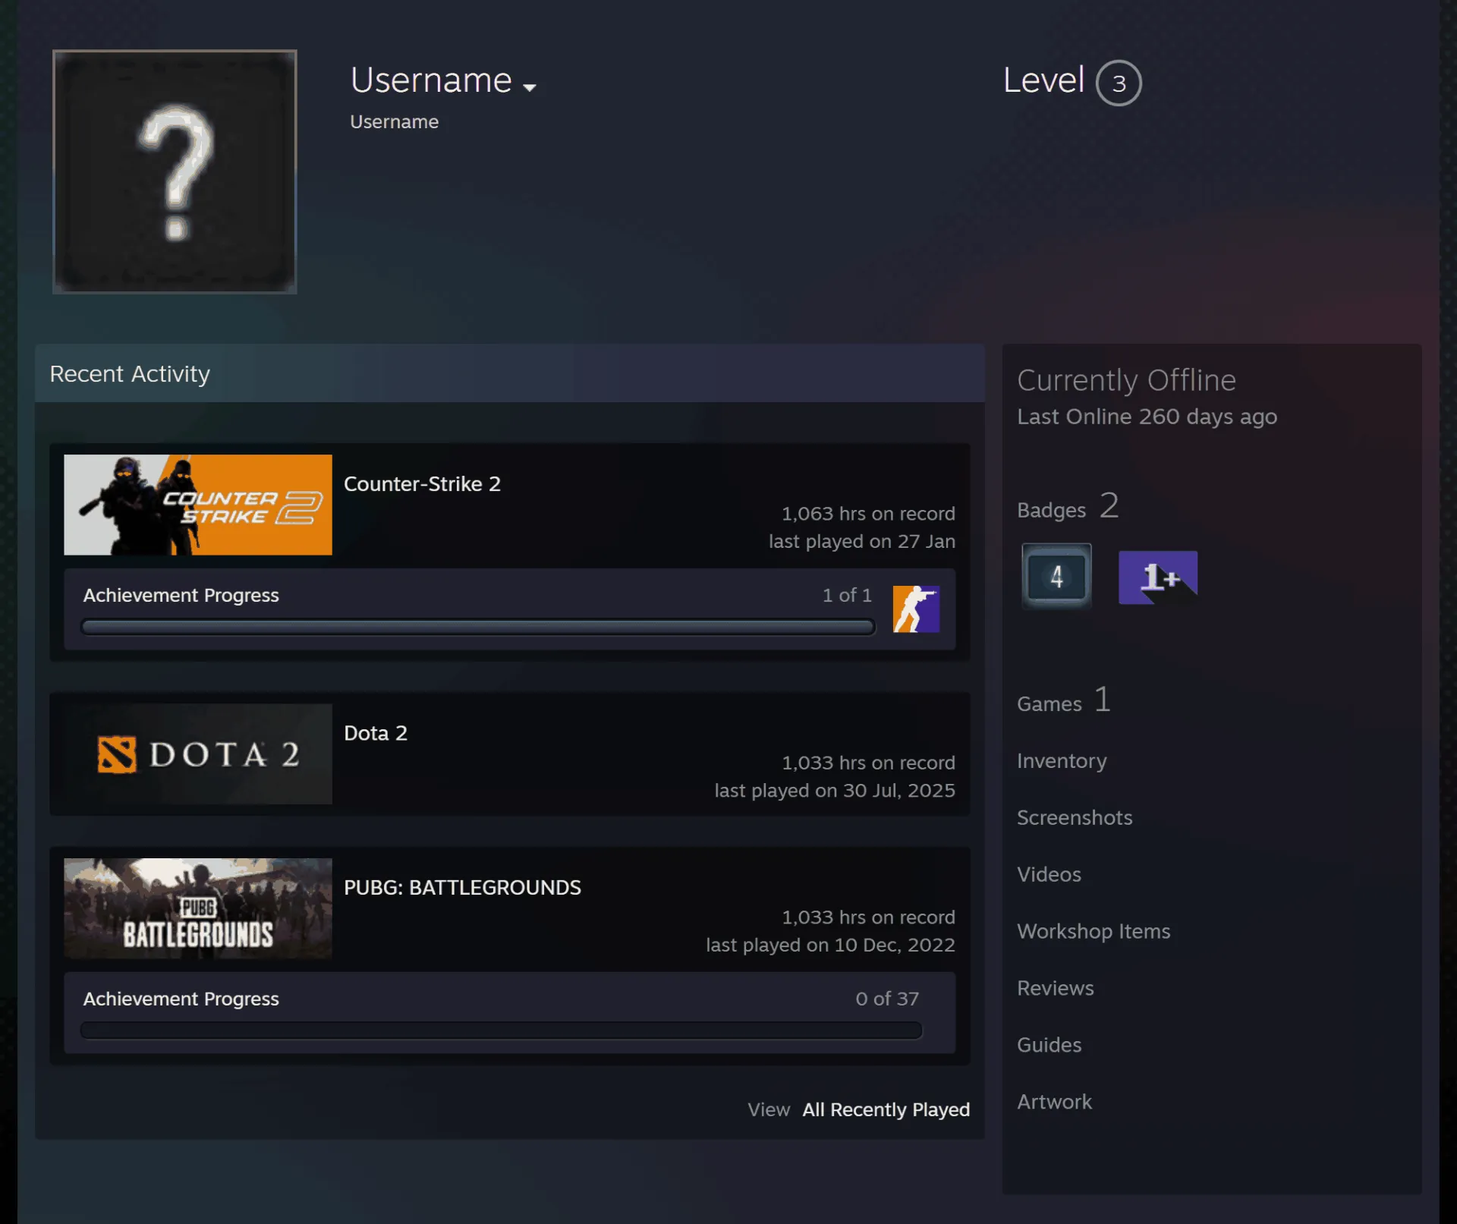Click the PUBG achievement progress bar
Viewport: 1457px width, 1224px height.
tap(501, 1030)
